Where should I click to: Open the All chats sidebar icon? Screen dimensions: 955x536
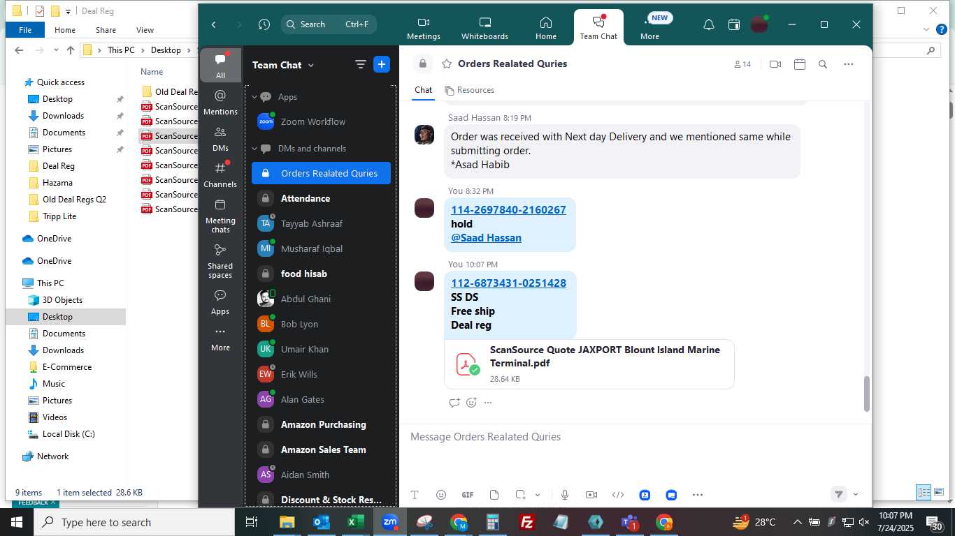(x=220, y=66)
